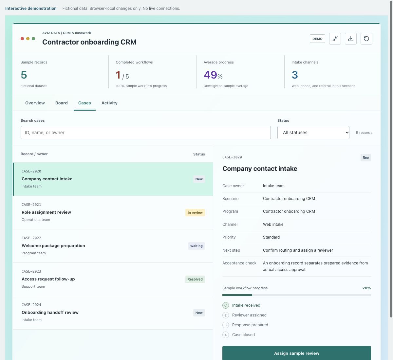Click Program team owner under CASE-2022
The height and width of the screenshot is (360, 393).
click(x=34, y=253)
